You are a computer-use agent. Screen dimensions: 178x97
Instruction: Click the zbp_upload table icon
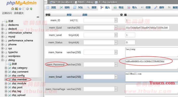10,95
